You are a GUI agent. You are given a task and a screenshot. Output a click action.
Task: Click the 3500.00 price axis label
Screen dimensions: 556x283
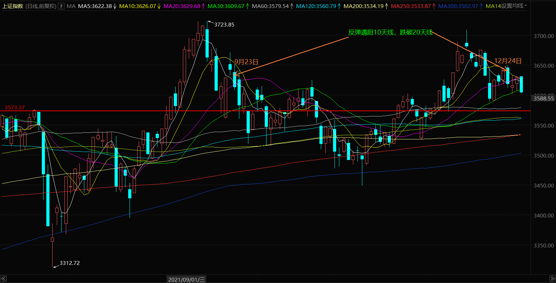pyautogui.click(x=544, y=156)
